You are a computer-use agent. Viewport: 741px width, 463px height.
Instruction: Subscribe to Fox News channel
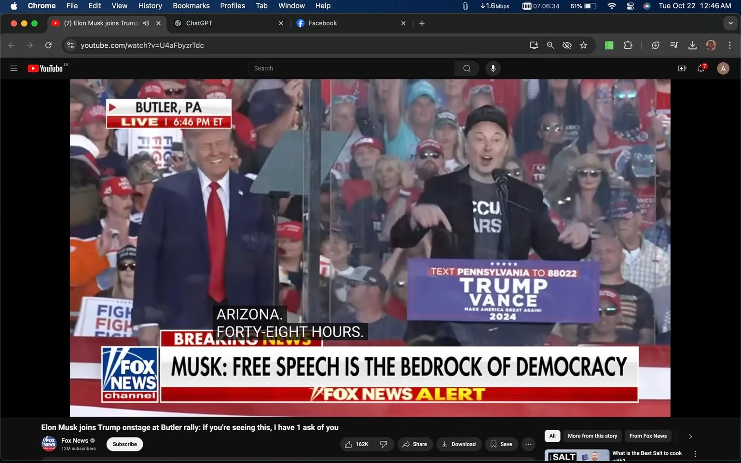click(124, 444)
